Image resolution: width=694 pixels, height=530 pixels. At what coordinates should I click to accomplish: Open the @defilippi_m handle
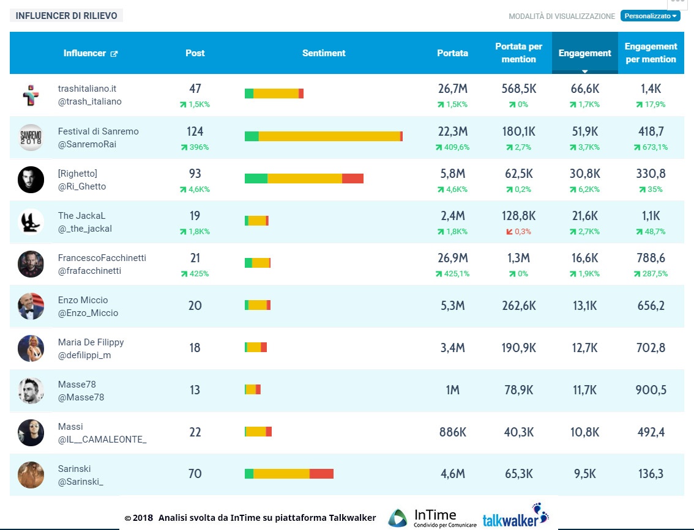(x=84, y=355)
